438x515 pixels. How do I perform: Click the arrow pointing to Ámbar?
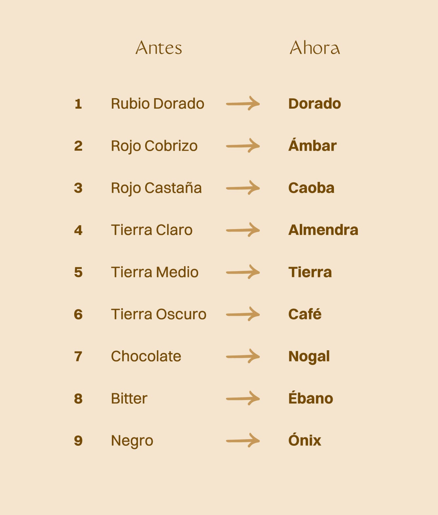click(243, 146)
